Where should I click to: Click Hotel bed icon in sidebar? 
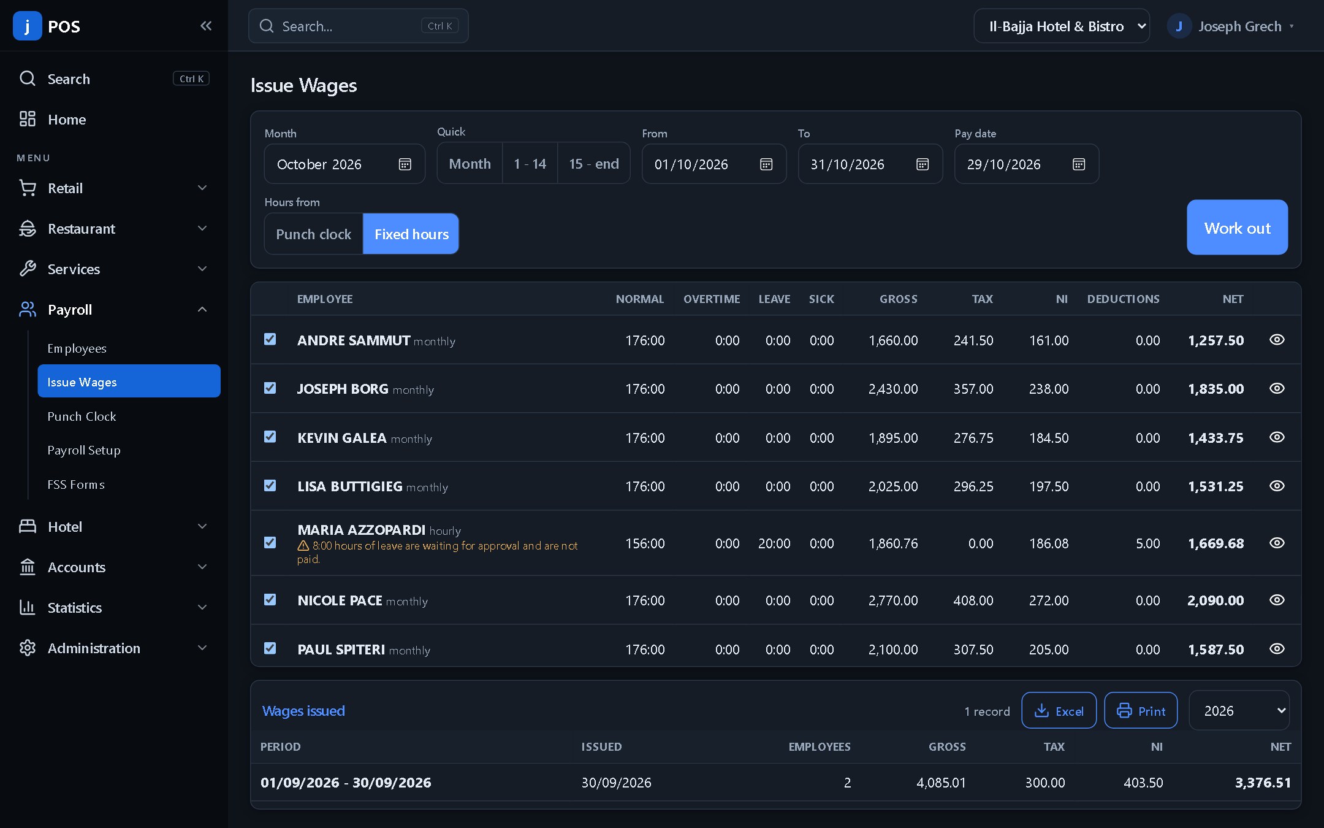(28, 526)
